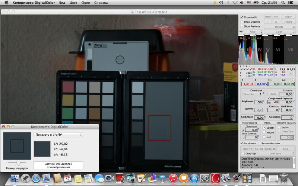298x186 pixels.
Task: Launch FaceTime from the Dock
Action: (x=110, y=179)
